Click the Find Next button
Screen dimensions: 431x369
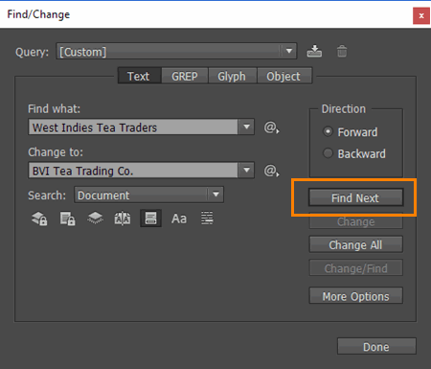[x=355, y=197]
